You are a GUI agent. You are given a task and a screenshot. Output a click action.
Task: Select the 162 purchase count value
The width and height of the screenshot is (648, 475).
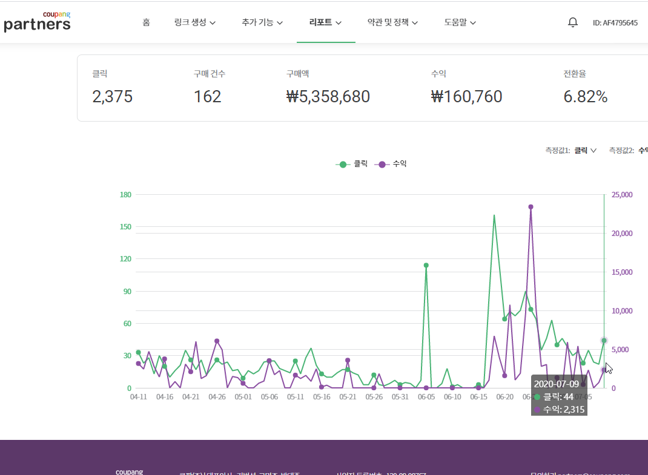(208, 97)
